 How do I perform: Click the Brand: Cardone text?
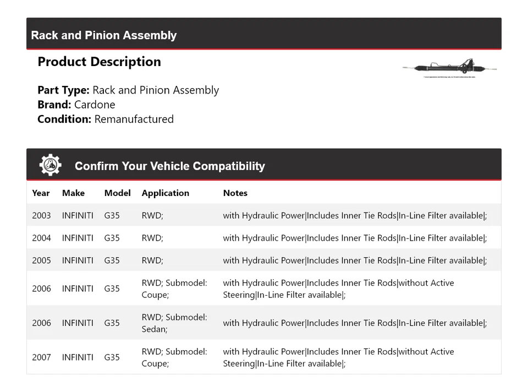pyautogui.click(x=76, y=105)
